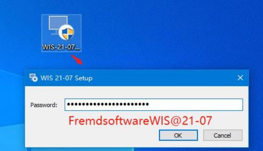
Task: Click empty dialog area left of OK button
Action: [x=92, y=135]
